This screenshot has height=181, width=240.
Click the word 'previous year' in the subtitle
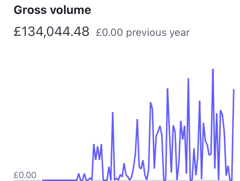coord(158,33)
